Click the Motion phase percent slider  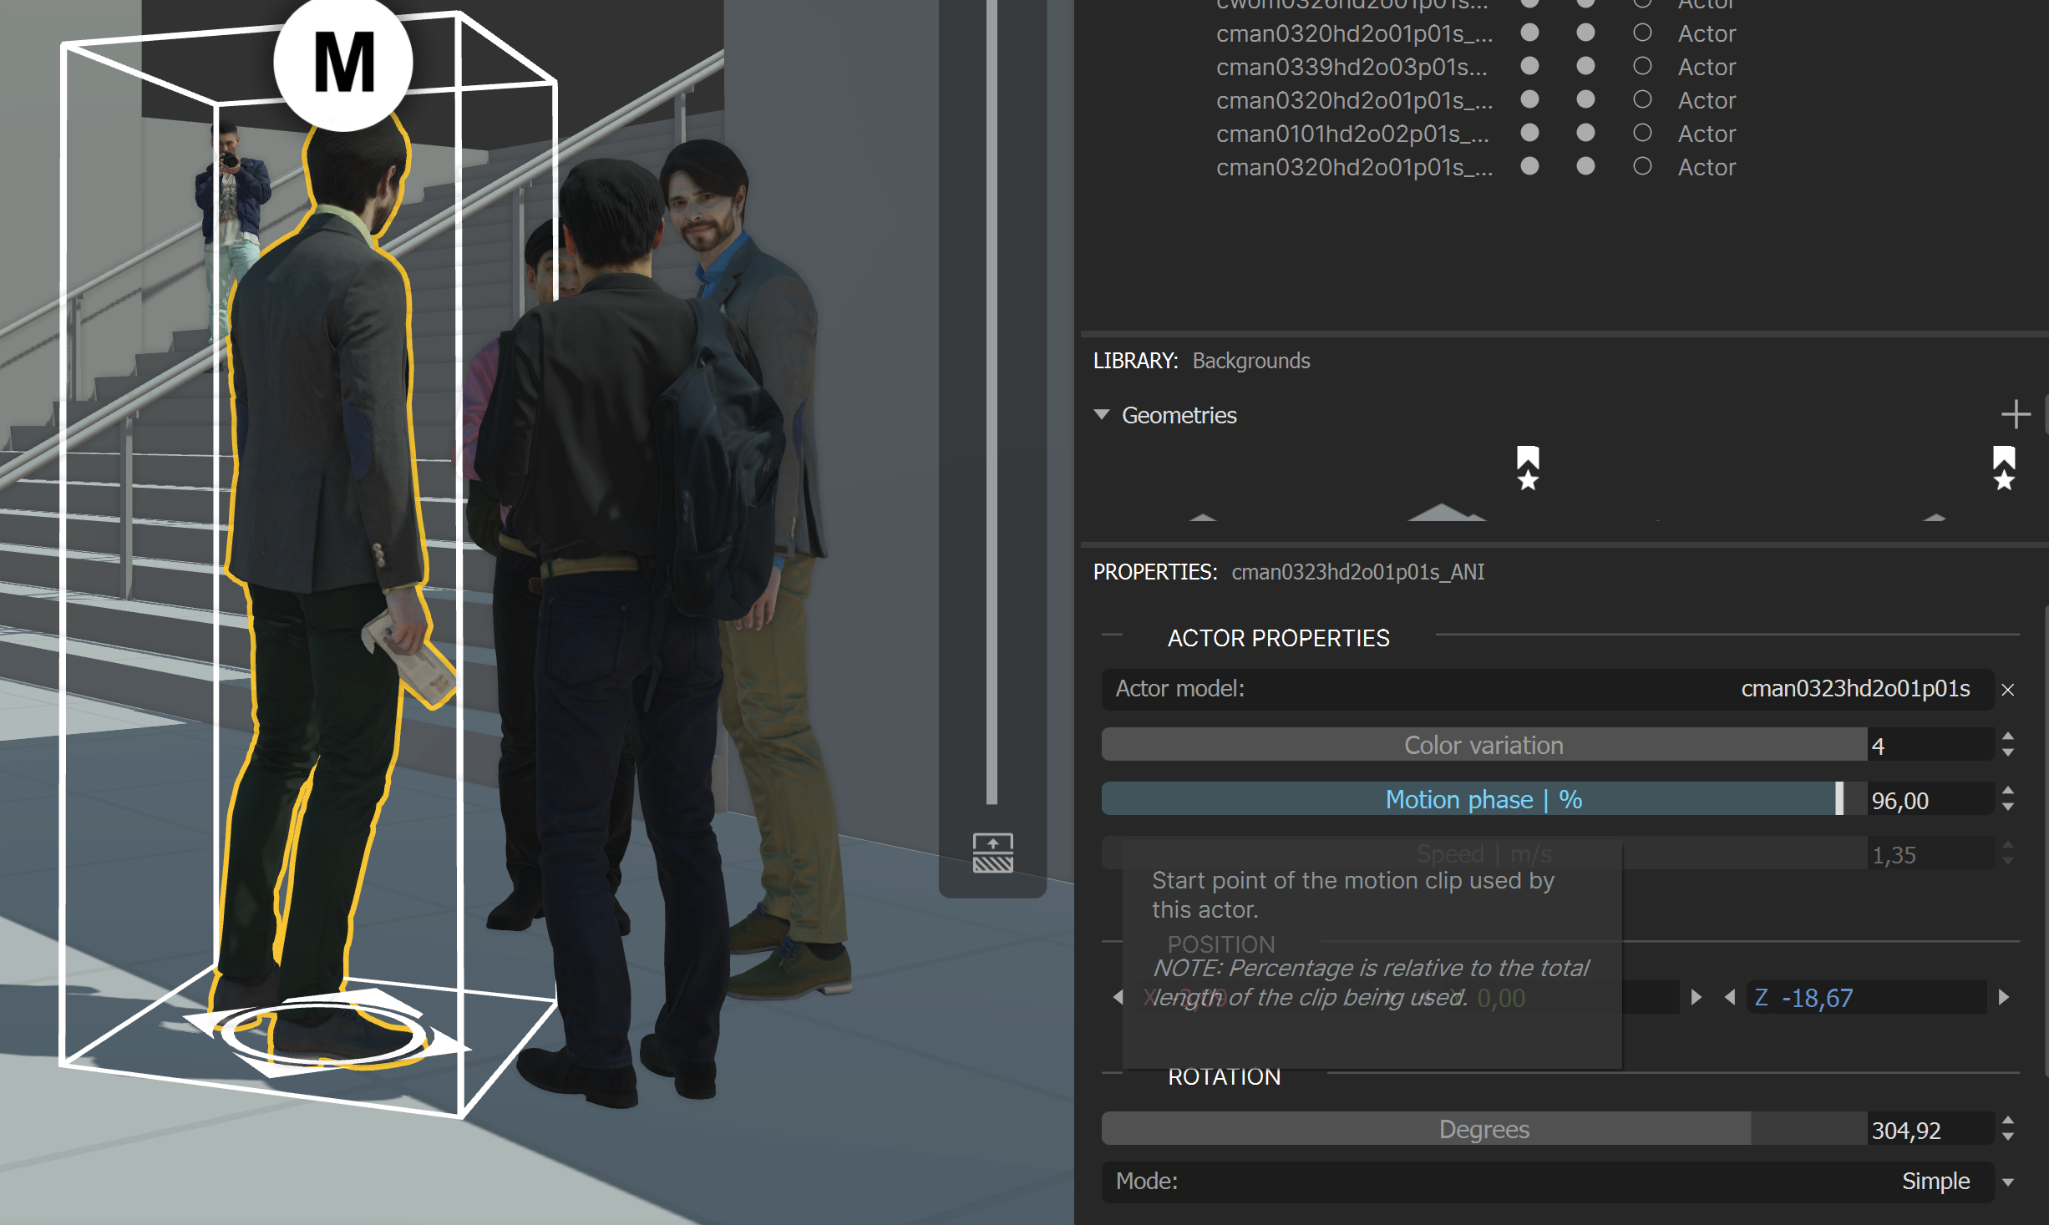click(x=1484, y=799)
